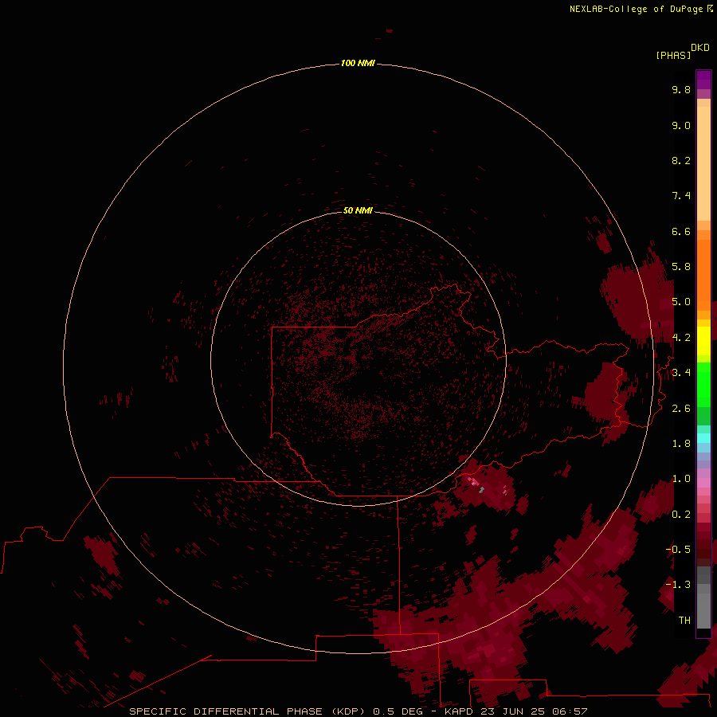The image size is (717, 717).
Task: Click the 50 NMI range ring label
Action: (x=358, y=210)
